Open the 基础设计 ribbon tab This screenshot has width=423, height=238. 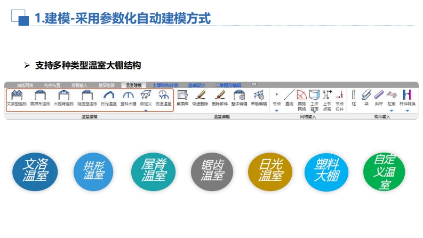click(x=196, y=85)
